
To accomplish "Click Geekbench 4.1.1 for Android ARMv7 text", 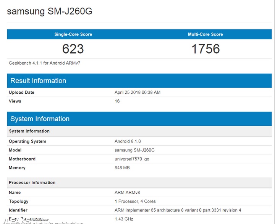I will [x=45, y=63].
